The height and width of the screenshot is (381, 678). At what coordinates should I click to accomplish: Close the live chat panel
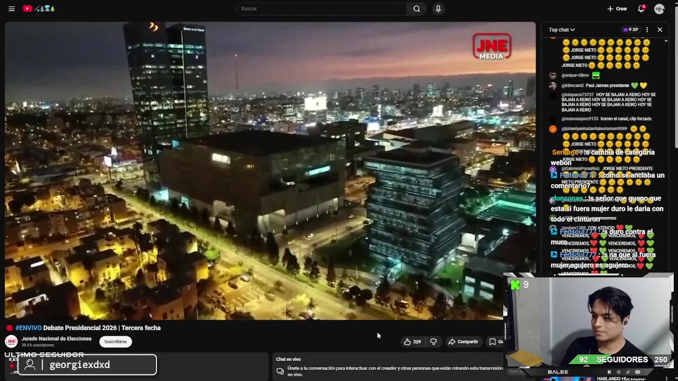[659, 30]
